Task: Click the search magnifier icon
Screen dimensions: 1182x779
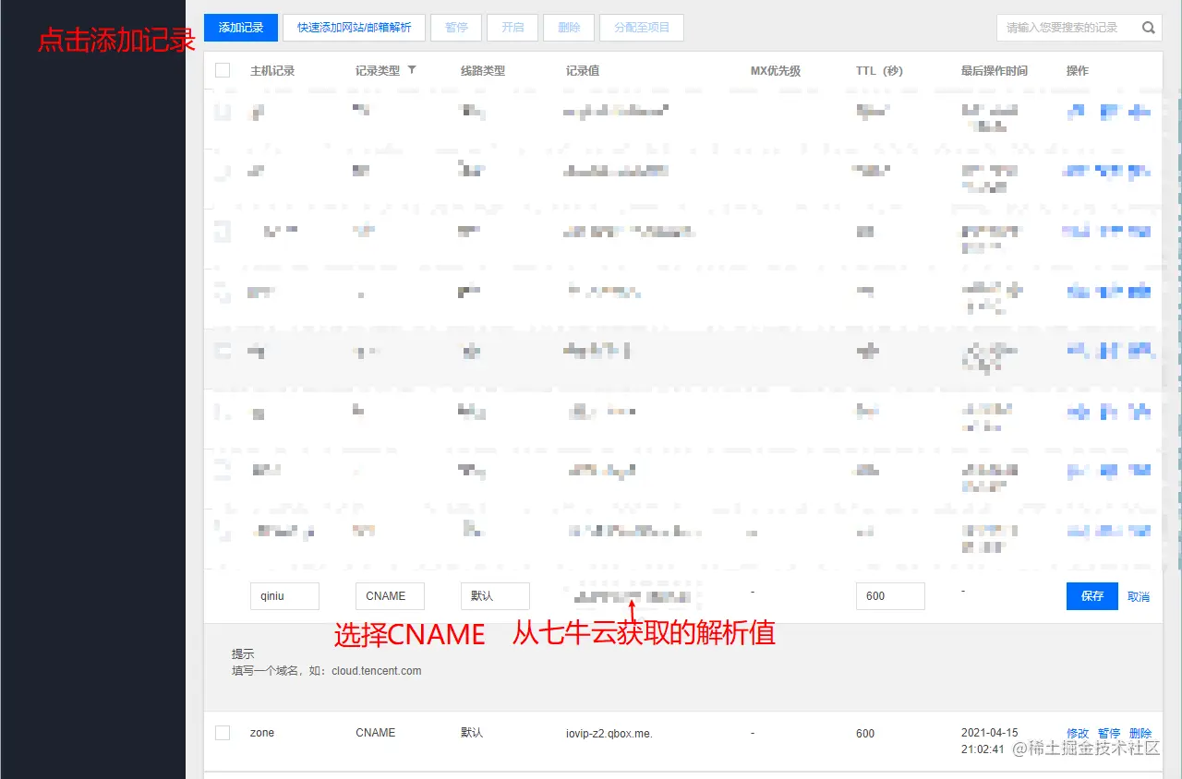Action: (x=1149, y=28)
